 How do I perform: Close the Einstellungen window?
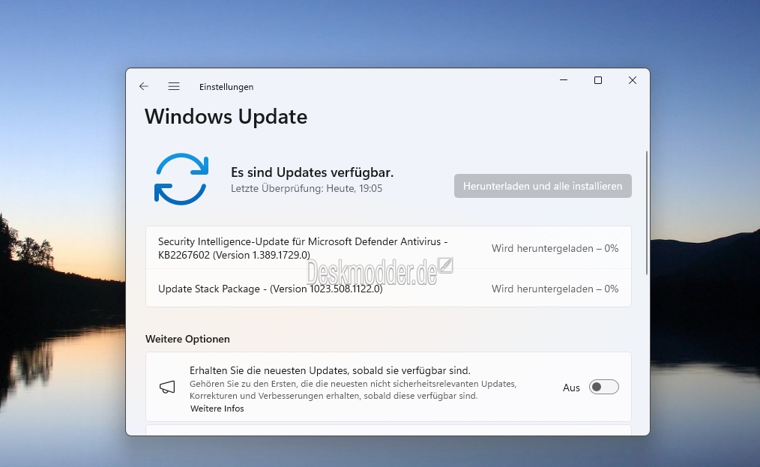click(632, 80)
